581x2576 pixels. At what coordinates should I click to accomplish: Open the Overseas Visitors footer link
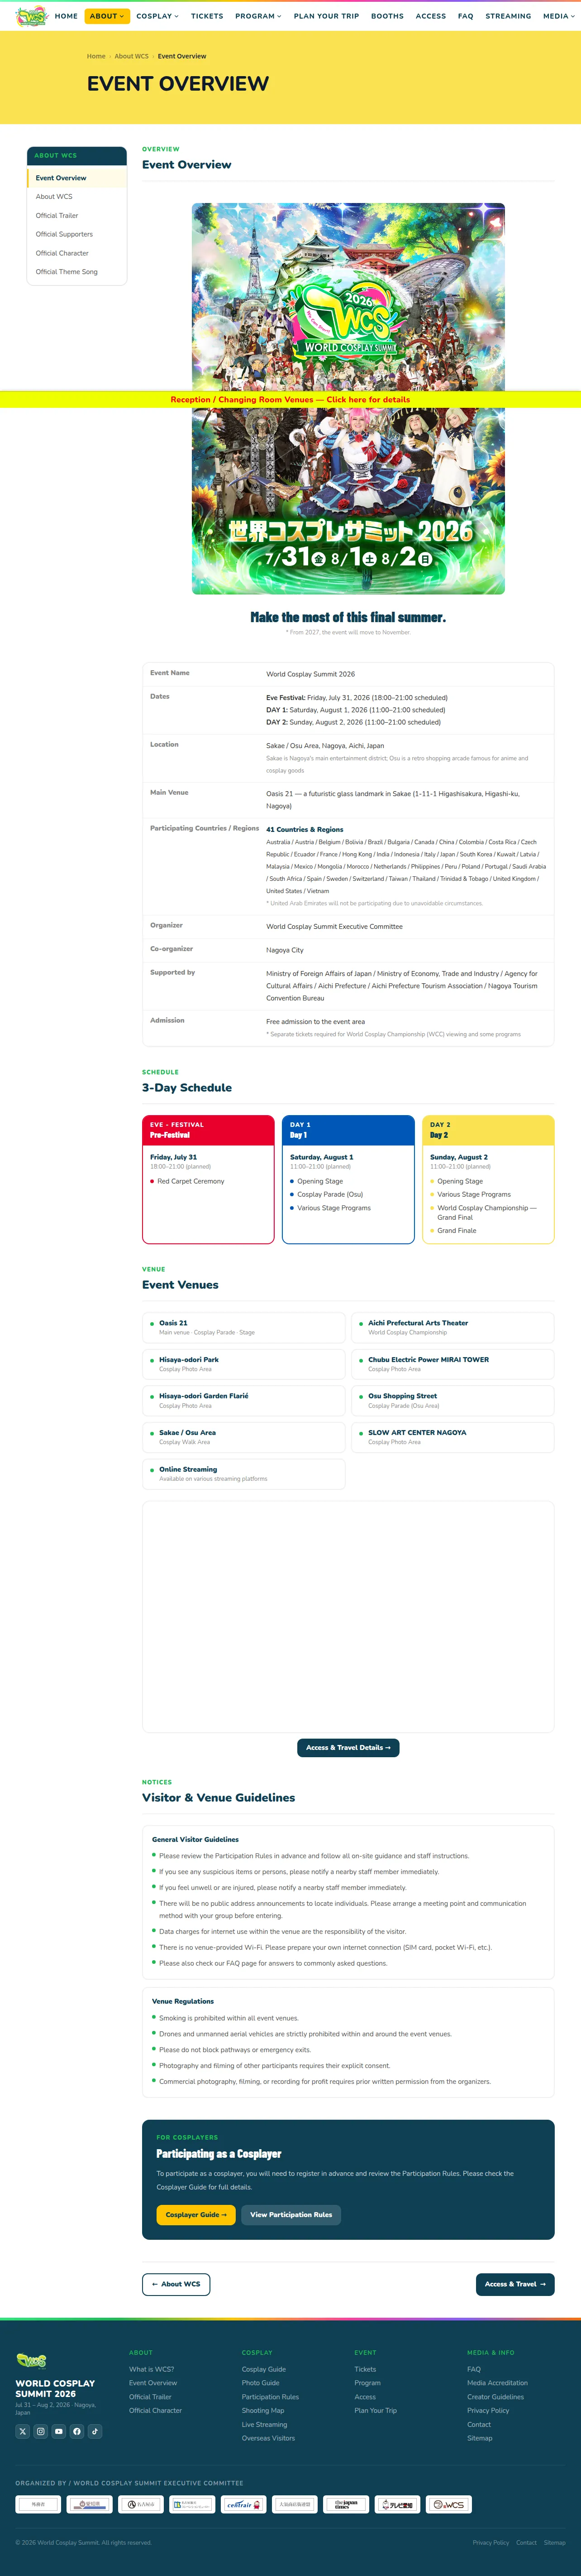[268, 2438]
